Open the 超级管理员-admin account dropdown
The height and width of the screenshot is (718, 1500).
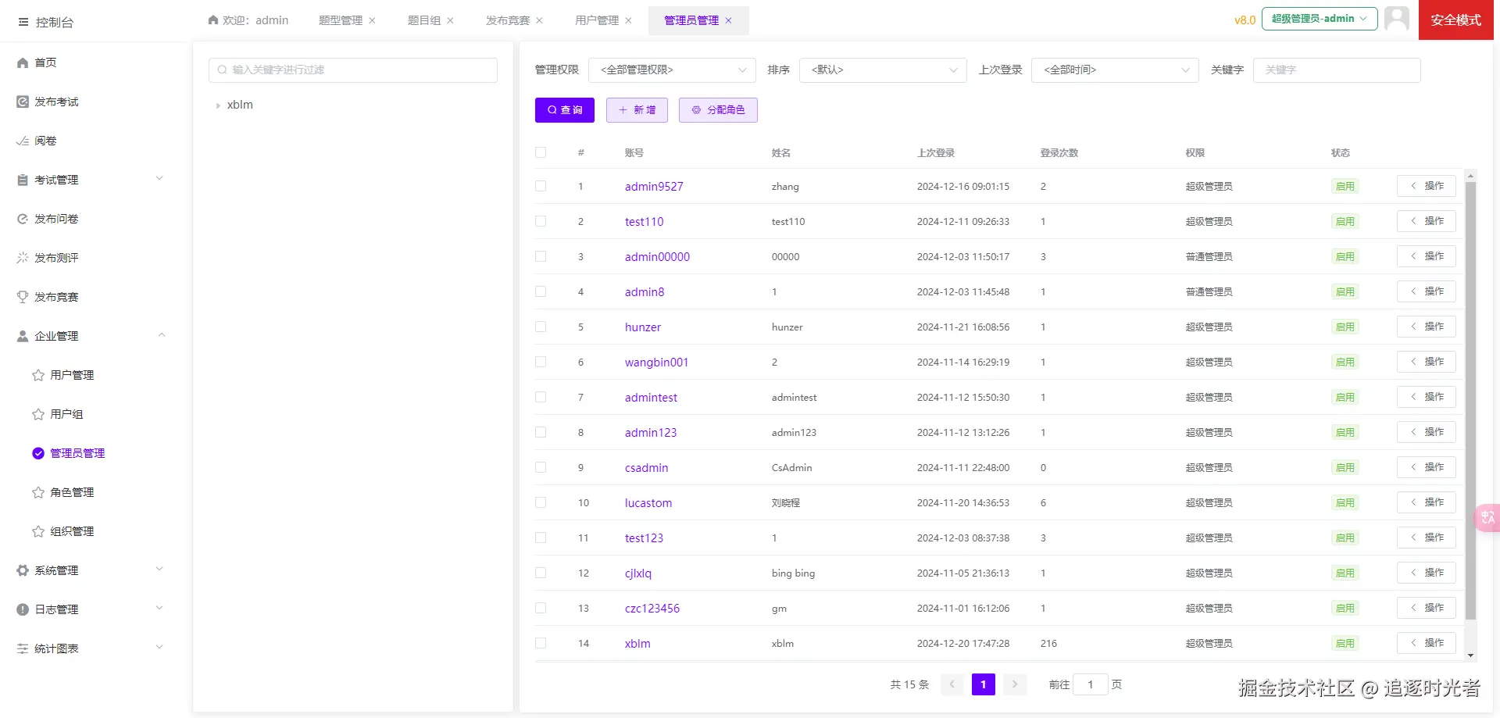(1320, 19)
